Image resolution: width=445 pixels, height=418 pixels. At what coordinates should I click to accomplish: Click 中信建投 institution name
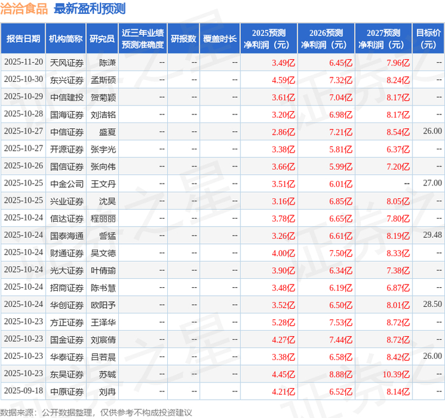click(x=67, y=97)
